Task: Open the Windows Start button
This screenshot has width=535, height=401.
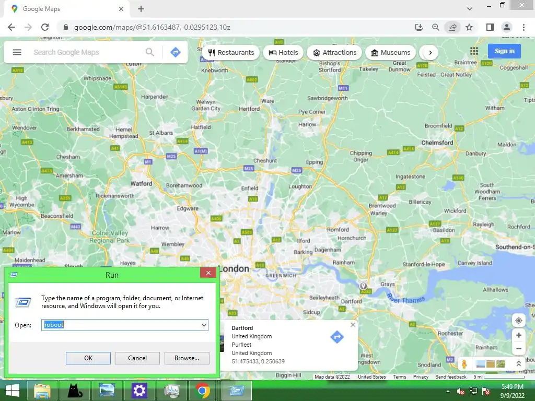Action: click(x=13, y=391)
